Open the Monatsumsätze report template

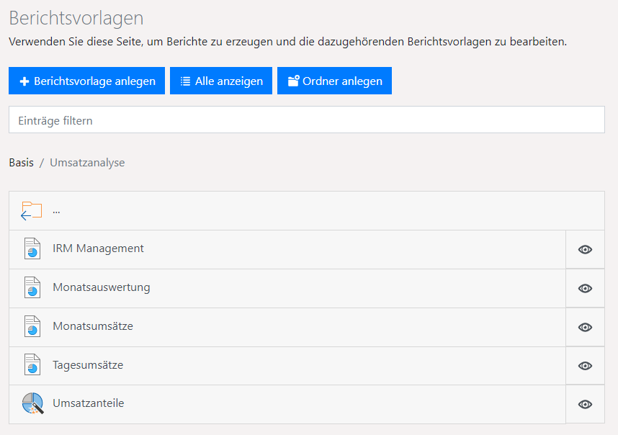(93, 326)
